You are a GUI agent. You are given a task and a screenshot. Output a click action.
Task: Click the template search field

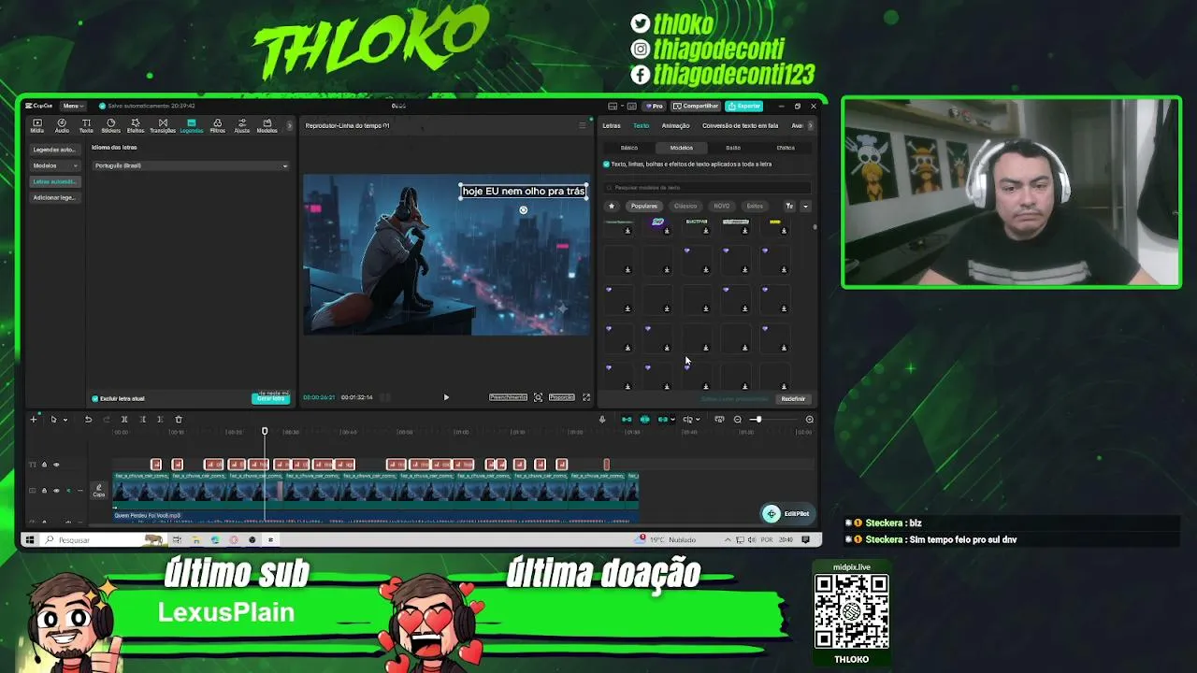707,188
